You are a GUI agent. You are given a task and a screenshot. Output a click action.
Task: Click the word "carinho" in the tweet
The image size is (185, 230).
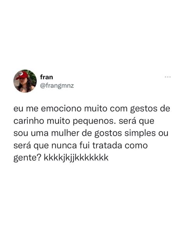(x=28, y=121)
